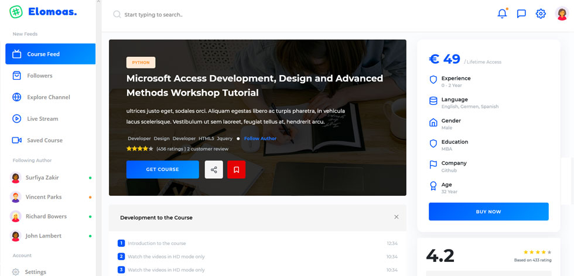Click the Live Stream play icon
This screenshot has width=574, height=276.
tap(16, 118)
